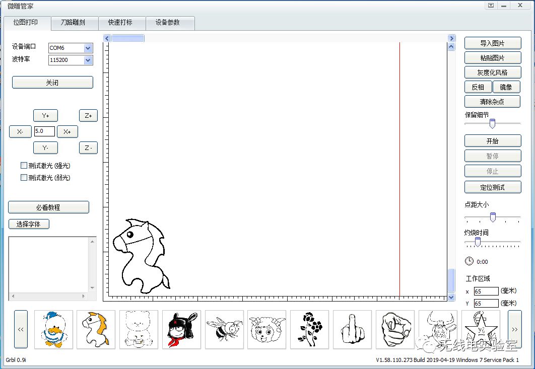Enable 测试激光 (强光) checkbox
The height and width of the screenshot is (369, 535).
coord(24,165)
